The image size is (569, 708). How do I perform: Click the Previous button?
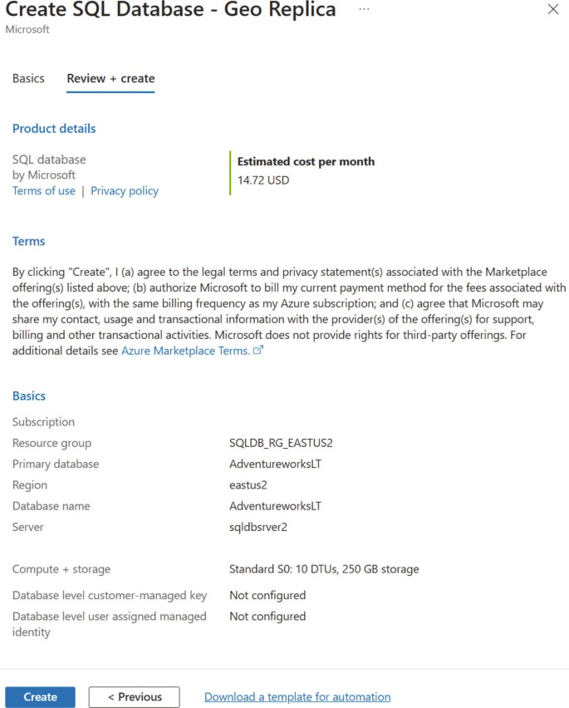click(x=134, y=696)
